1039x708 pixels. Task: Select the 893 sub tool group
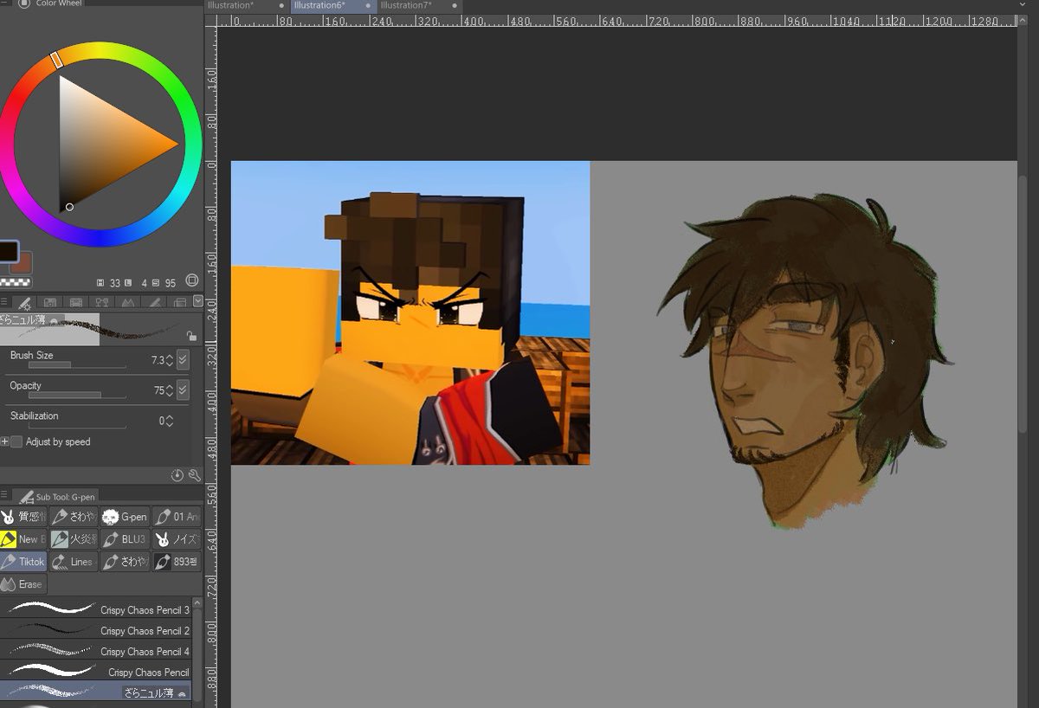pyautogui.click(x=177, y=562)
